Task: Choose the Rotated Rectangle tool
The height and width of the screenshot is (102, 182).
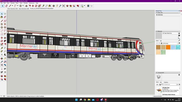Action: point(5,24)
